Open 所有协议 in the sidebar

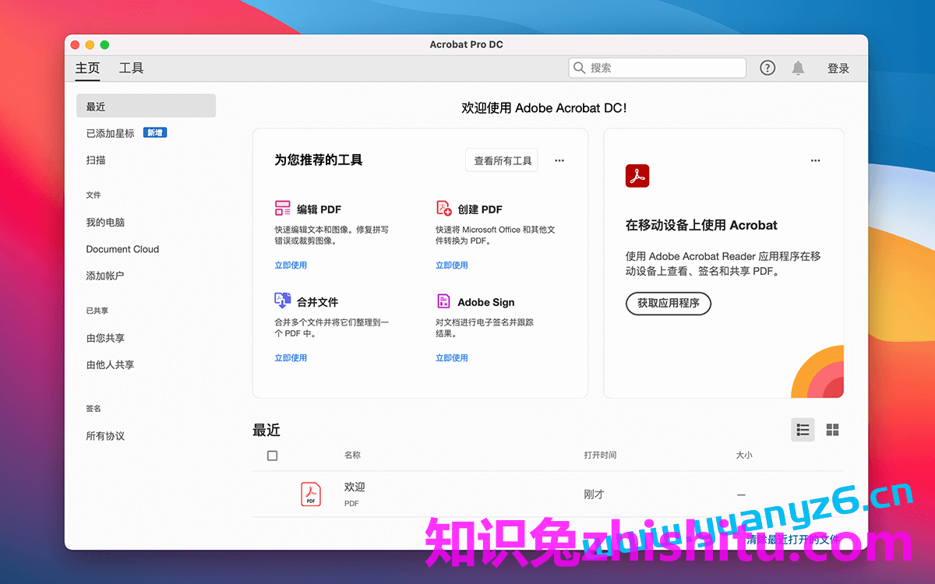point(105,436)
